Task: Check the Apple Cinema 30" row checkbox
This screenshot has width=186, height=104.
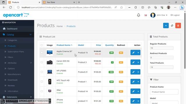Action: click(42, 53)
